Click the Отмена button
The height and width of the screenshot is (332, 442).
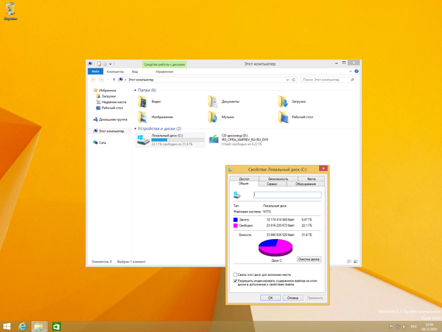coord(292,298)
